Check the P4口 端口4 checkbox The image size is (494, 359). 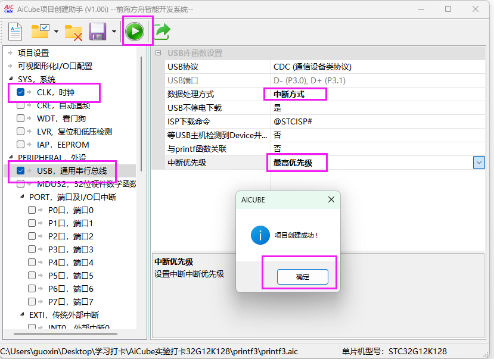tap(32, 262)
